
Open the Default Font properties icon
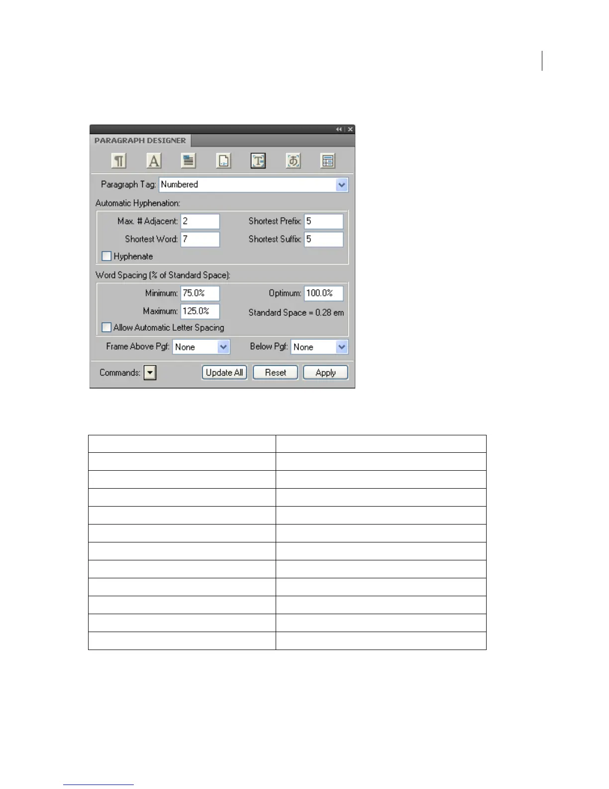154,161
